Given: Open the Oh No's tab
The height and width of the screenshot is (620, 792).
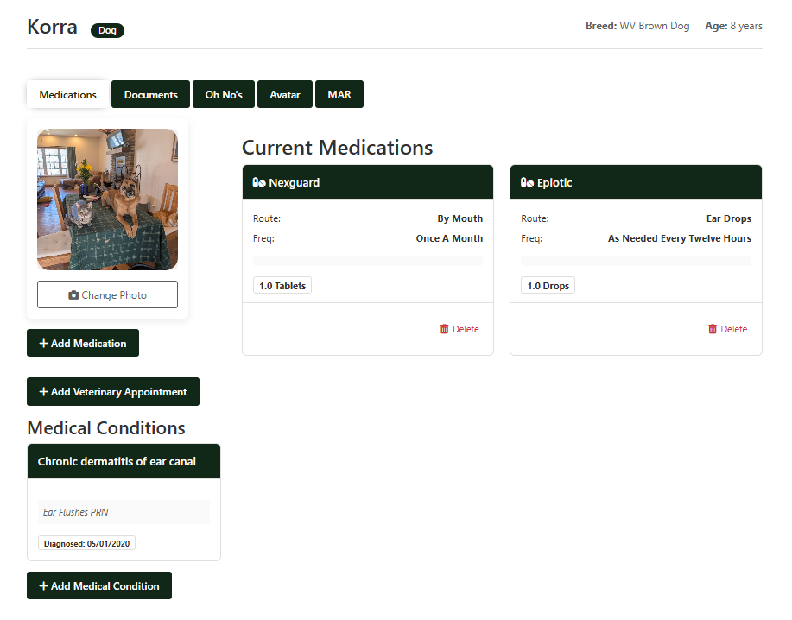Looking at the screenshot, I should [224, 94].
